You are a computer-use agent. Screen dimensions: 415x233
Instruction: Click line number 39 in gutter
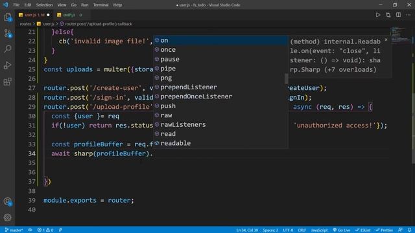click(x=32, y=200)
